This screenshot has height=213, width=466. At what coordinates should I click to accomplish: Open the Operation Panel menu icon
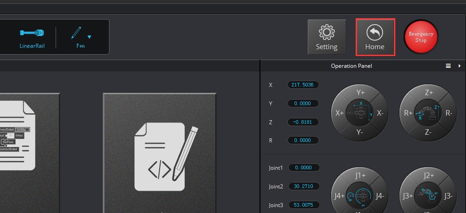(448, 66)
